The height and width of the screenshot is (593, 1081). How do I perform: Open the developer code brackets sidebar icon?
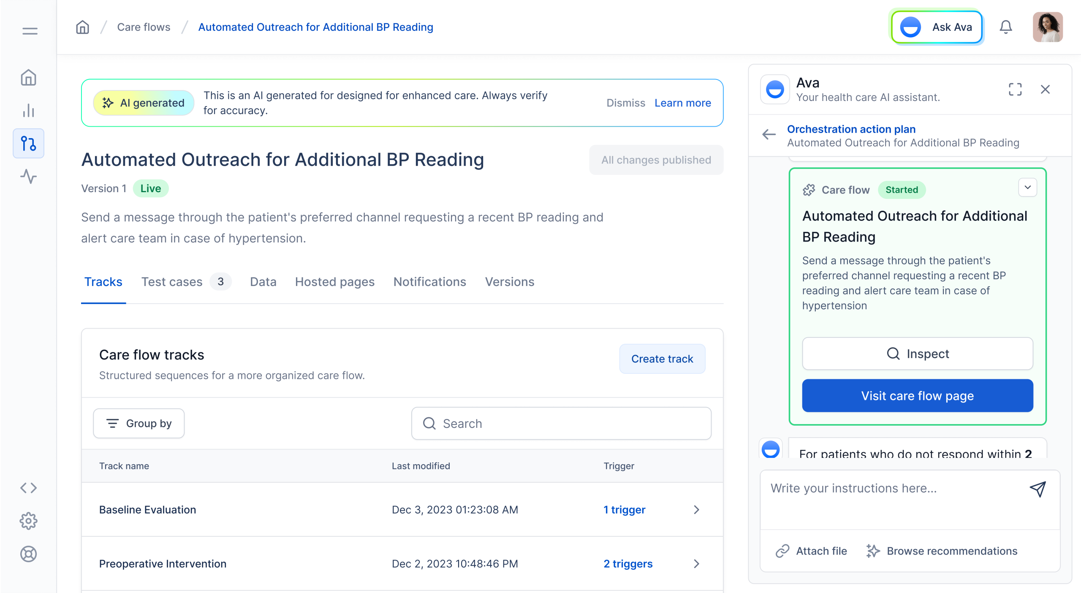[28, 488]
